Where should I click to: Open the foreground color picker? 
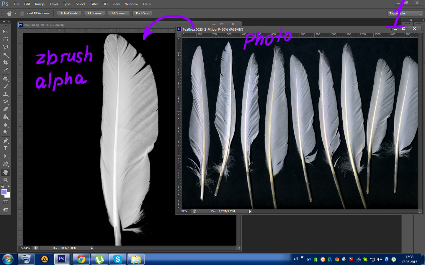(4, 192)
